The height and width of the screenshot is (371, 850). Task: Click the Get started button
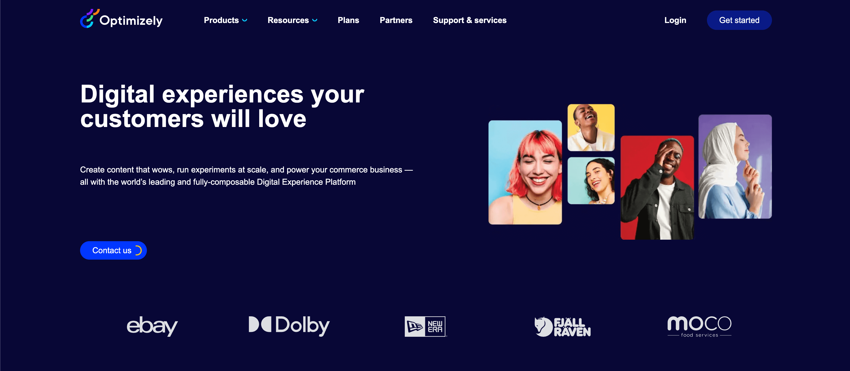pyautogui.click(x=739, y=20)
